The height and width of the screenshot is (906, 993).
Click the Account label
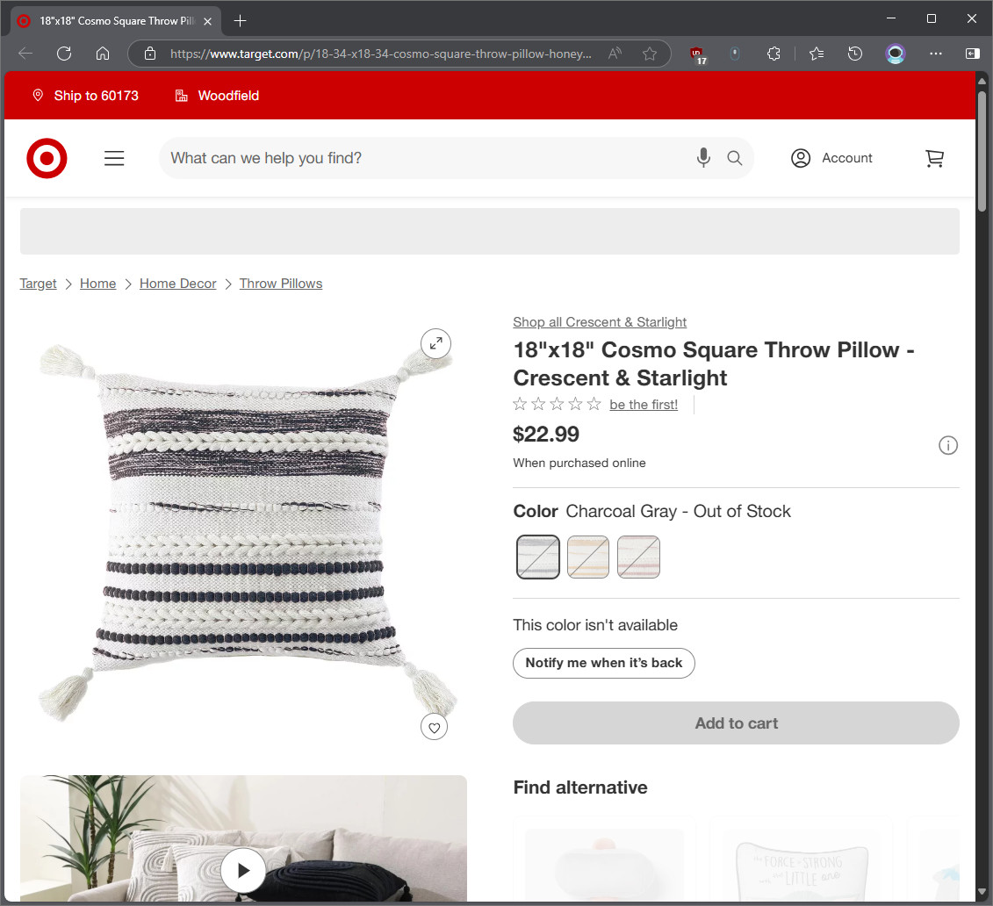point(846,158)
